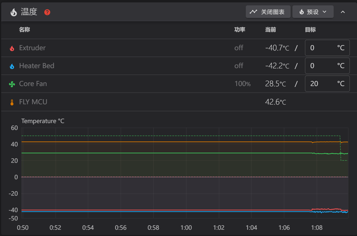Screen dimensions: 357x236
Task: Click the Core Fan name label
Action: point(33,84)
